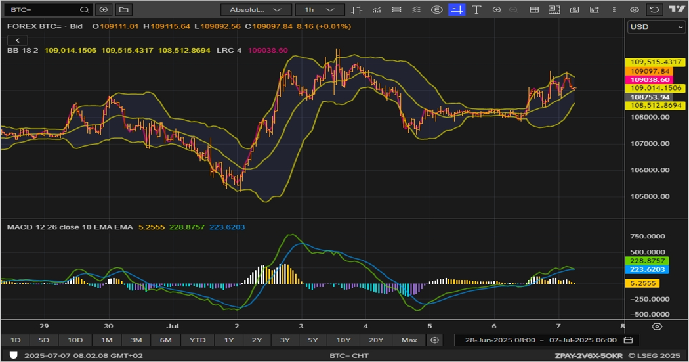Click the 2025-07-07 08:02:08 GMT+02 timestamp
The image size is (689, 362).
83,355
